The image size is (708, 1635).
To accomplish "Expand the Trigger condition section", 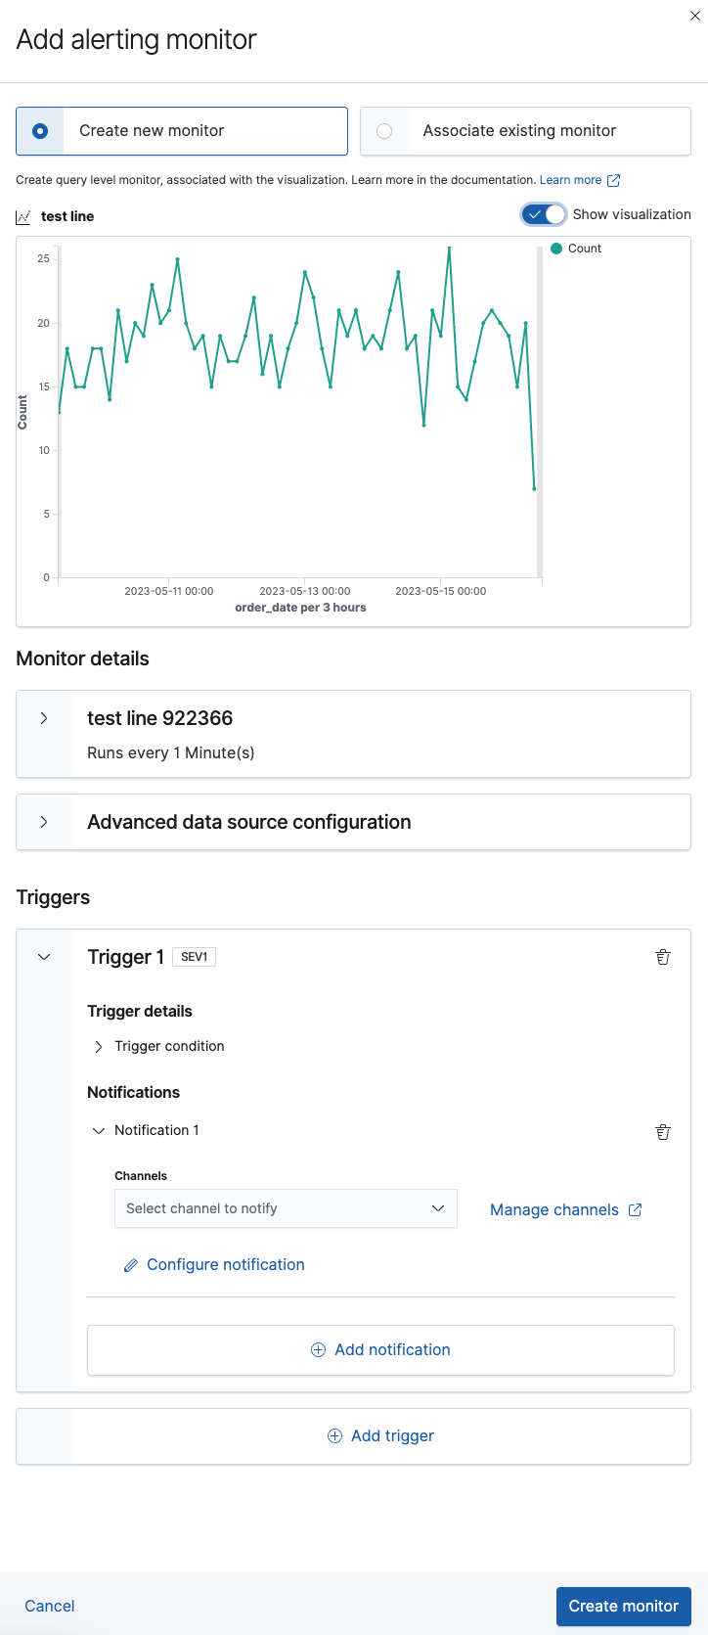I will pos(98,1045).
